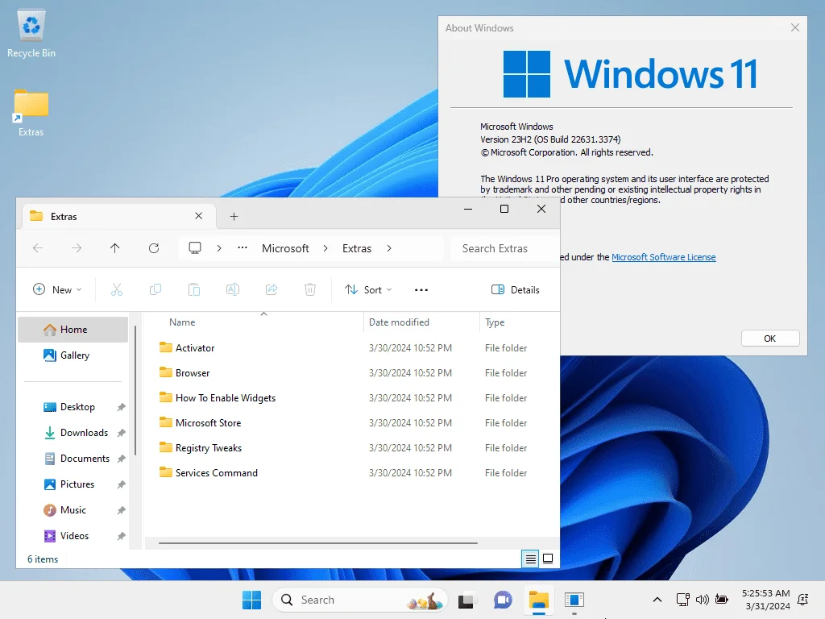Image resolution: width=825 pixels, height=619 pixels.
Task: Click OK in About Windows dialog
Action: [x=769, y=338]
